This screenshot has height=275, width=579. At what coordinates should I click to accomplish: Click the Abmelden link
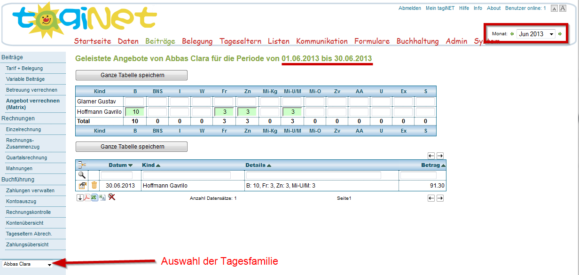pos(409,8)
